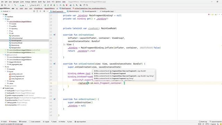Switch to MainActivity.kt editor tab
222x125 pixels.
(74, 11)
